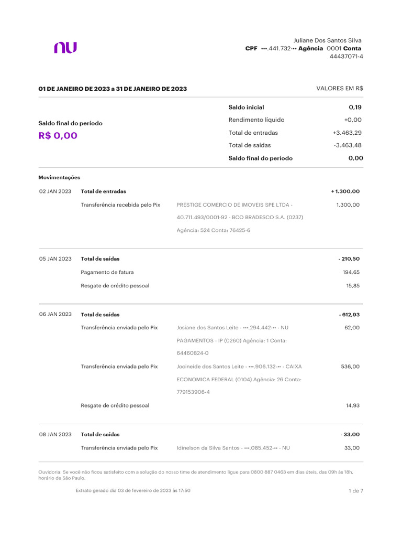Click the 02 JAN 2023 date entry
Image resolution: width=402 pixels, height=537 pixels.
coord(55,191)
